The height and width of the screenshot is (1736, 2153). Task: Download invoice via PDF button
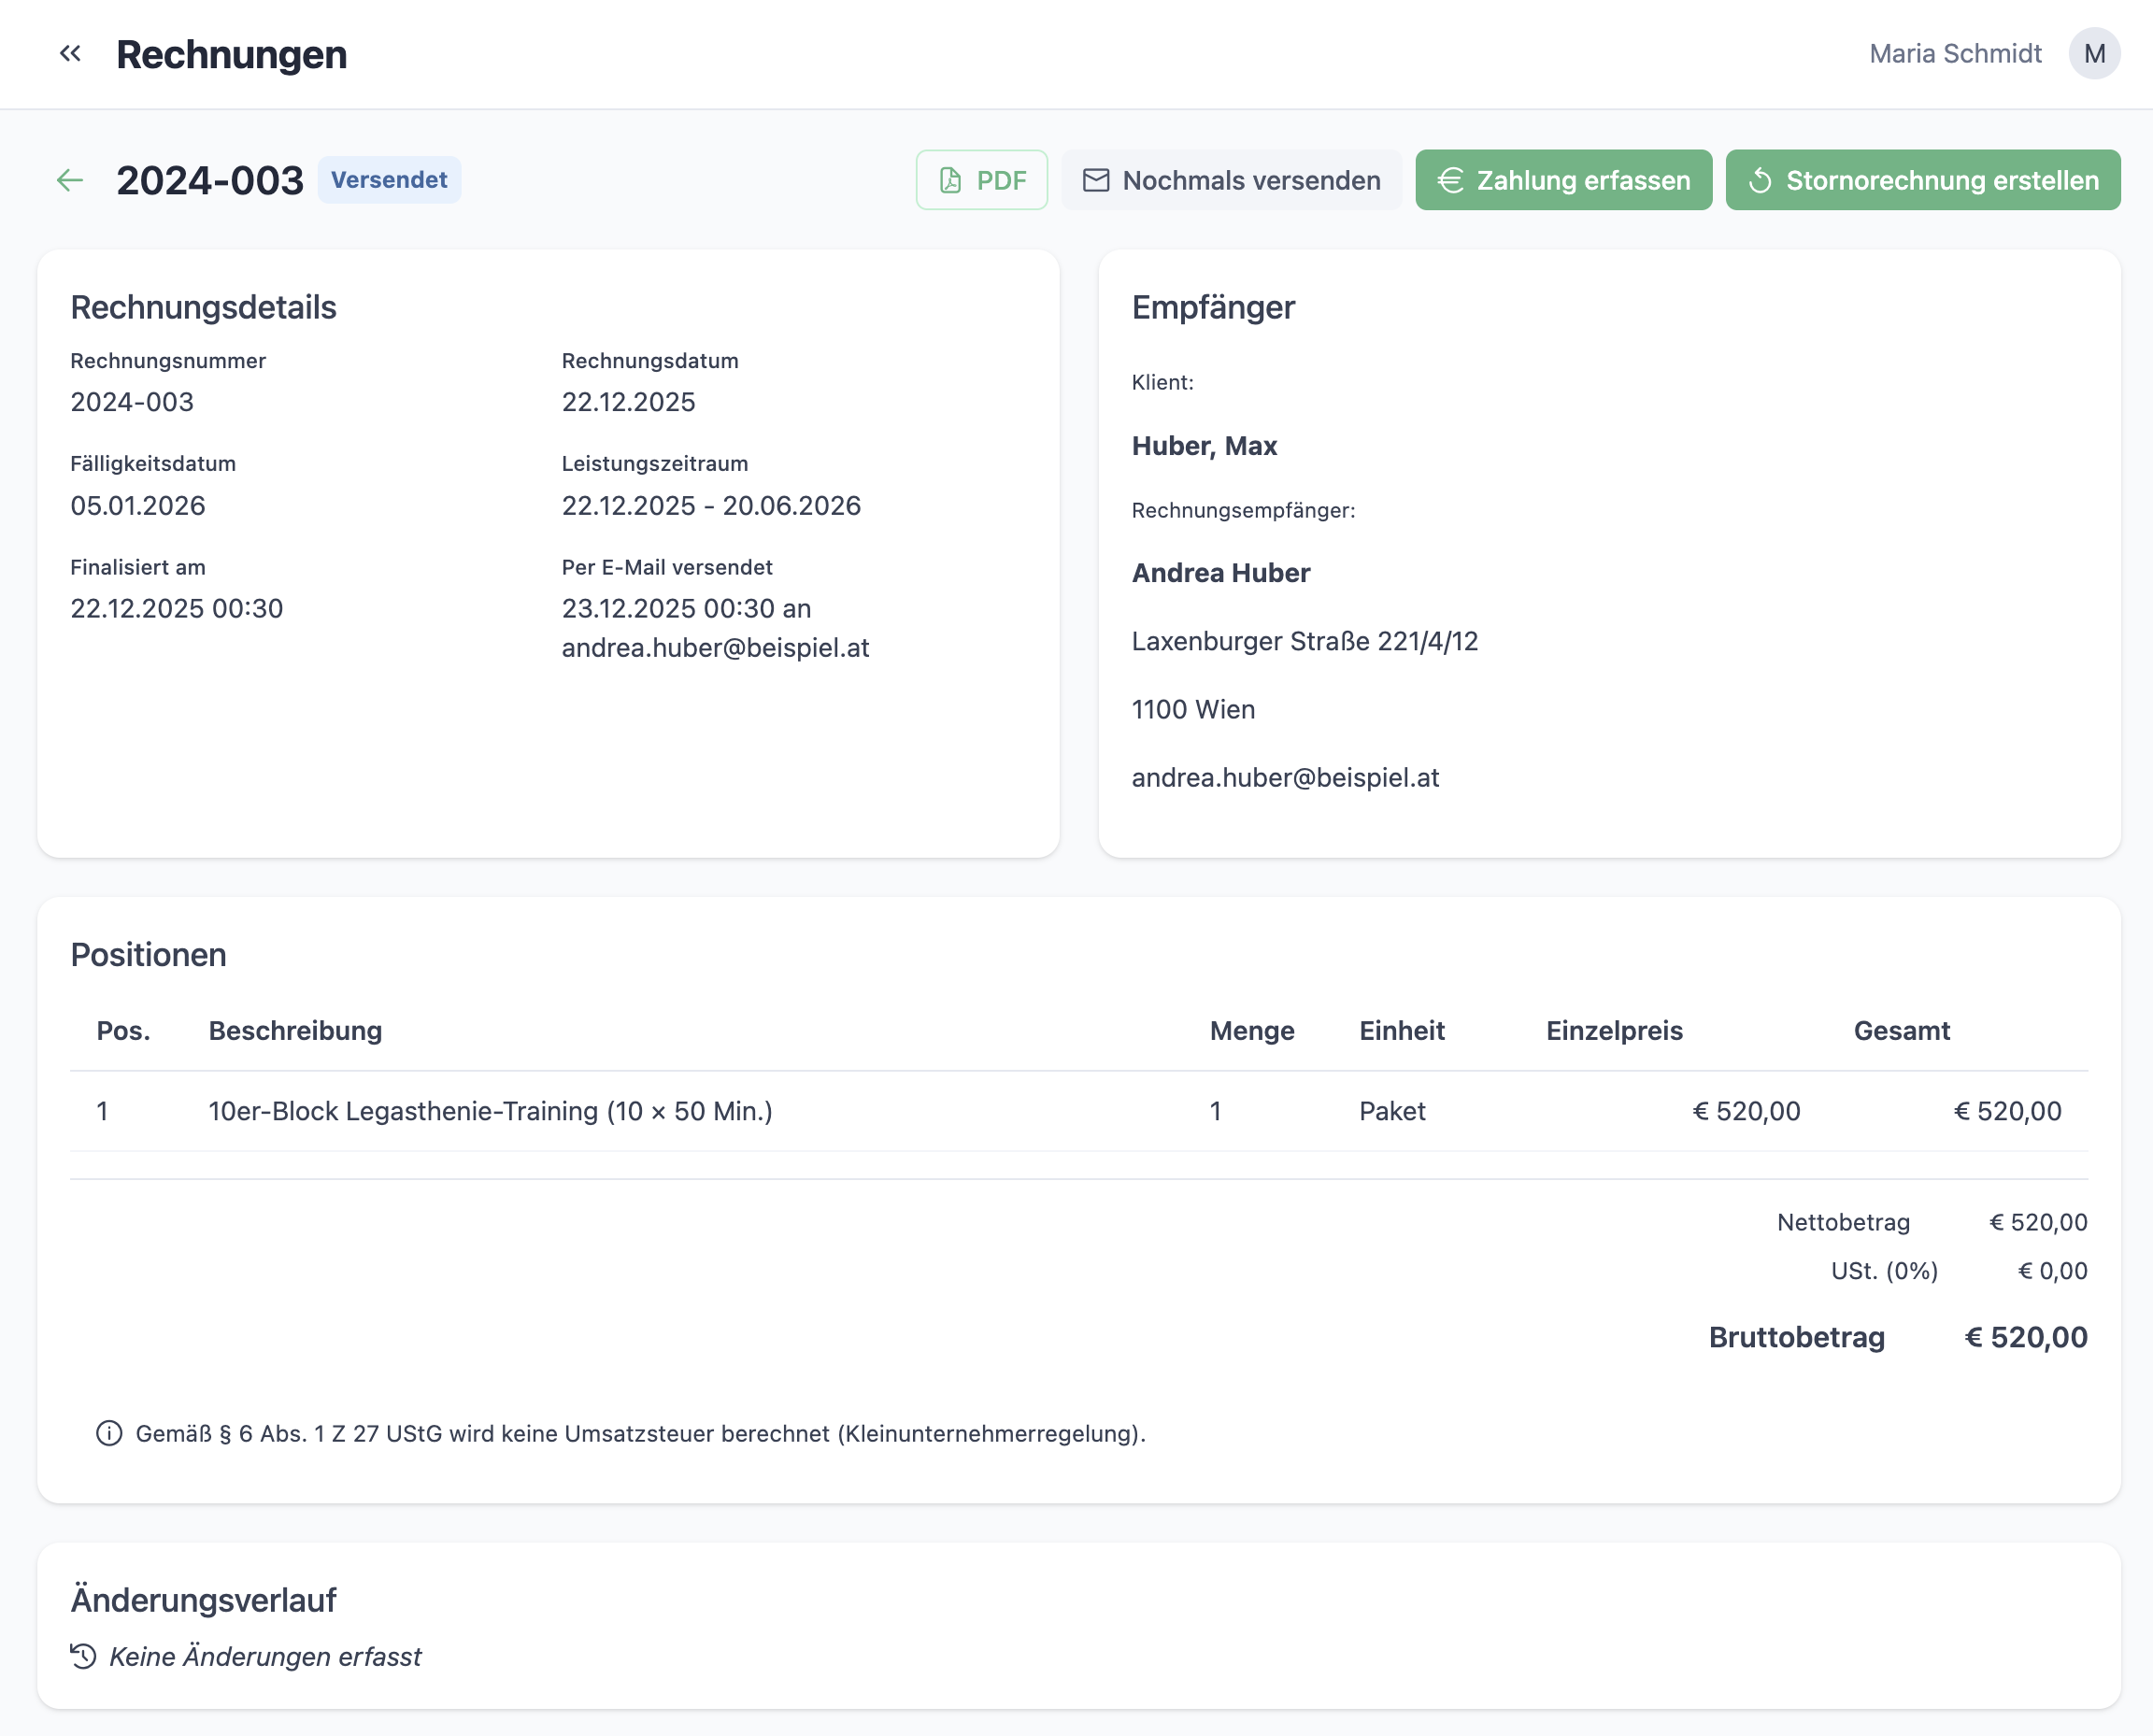(982, 180)
